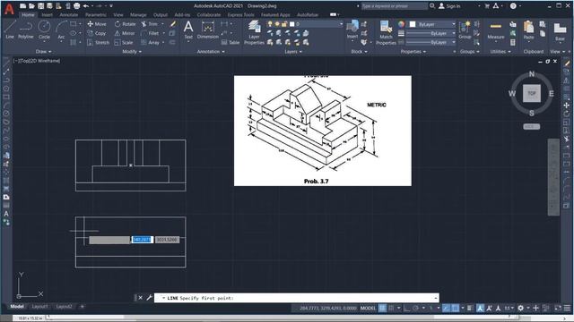574x322 pixels.
Task: Switch to the Layout1 tab
Action: [39, 307]
